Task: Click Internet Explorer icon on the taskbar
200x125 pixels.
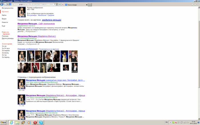Action: (11, 122)
